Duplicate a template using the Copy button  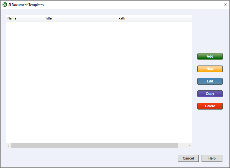click(x=210, y=94)
